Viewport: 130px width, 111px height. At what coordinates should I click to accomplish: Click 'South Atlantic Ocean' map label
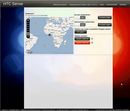44,46
